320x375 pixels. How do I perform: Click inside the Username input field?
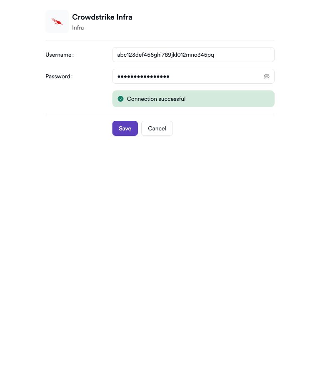[x=193, y=55]
